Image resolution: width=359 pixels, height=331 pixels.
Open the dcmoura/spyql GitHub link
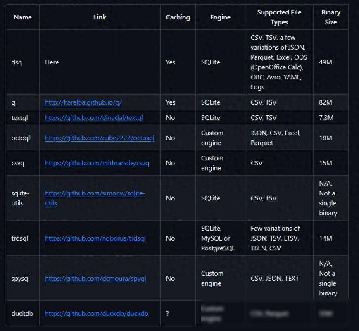point(95,279)
